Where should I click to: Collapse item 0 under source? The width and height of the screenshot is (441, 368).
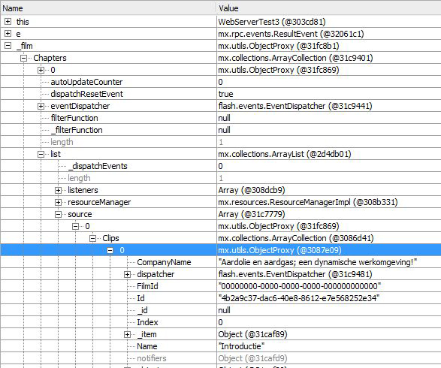pos(75,226)
